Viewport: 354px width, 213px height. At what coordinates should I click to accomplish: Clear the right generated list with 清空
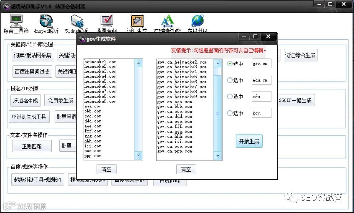click(x=186, y=169)
